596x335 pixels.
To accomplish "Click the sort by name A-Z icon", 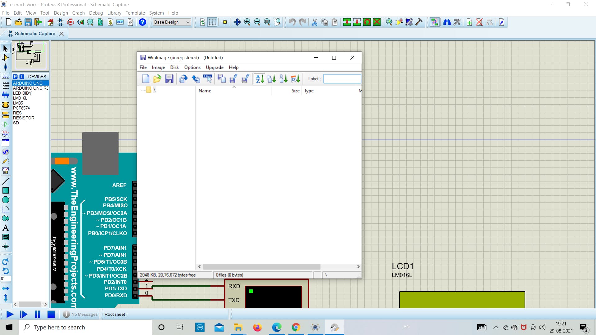I will (260, 79).
